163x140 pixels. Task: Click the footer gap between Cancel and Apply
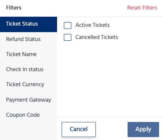(x=112, y=130)
